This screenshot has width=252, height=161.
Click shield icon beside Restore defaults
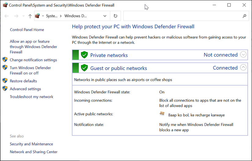5,80
